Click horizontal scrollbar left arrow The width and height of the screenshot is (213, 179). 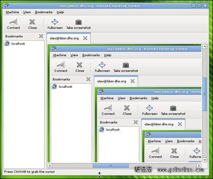pos(50,166)
